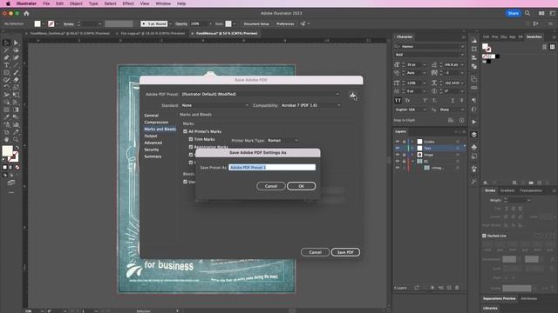This screenshot has height=313, width=558.
Task: Hide the Text layer
Action: coord(398,148)
